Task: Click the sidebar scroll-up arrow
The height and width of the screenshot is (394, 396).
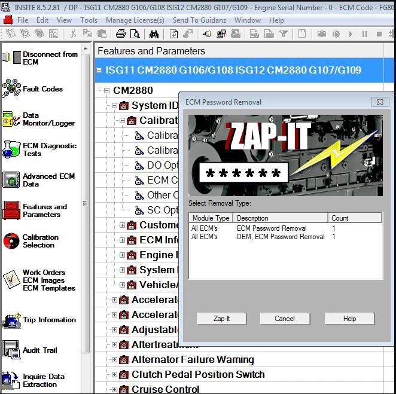Action: [86, 48]
